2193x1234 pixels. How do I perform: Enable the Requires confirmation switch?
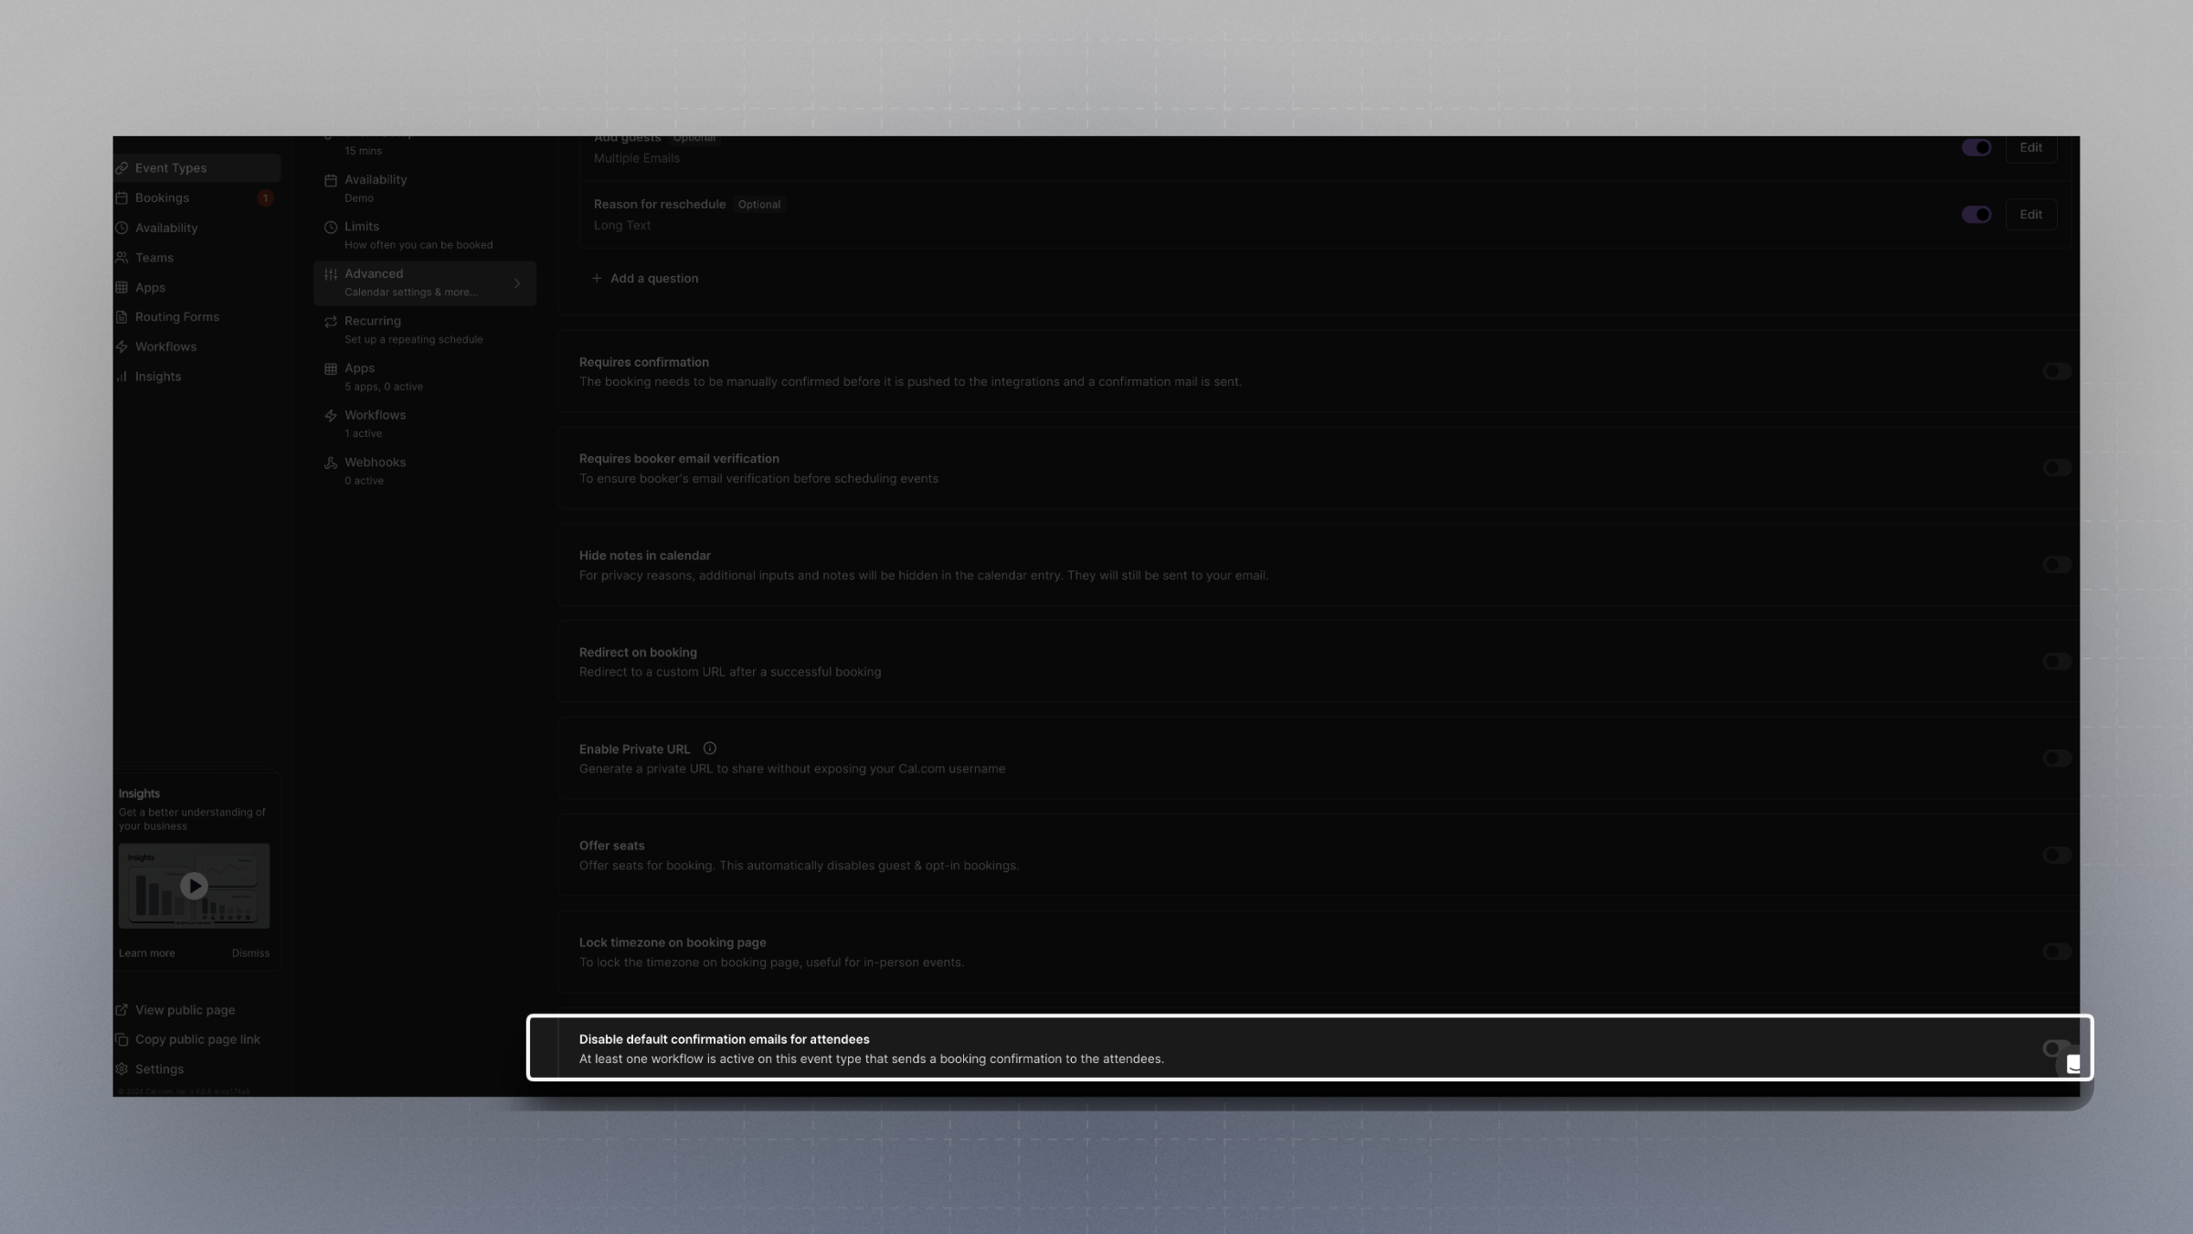click(2056, 371)
